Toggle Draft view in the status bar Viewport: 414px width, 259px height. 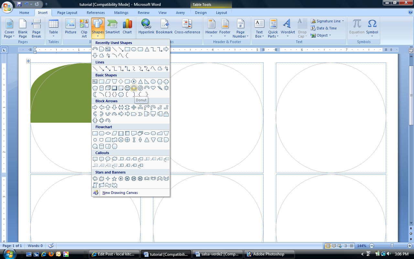click(352, 246)
